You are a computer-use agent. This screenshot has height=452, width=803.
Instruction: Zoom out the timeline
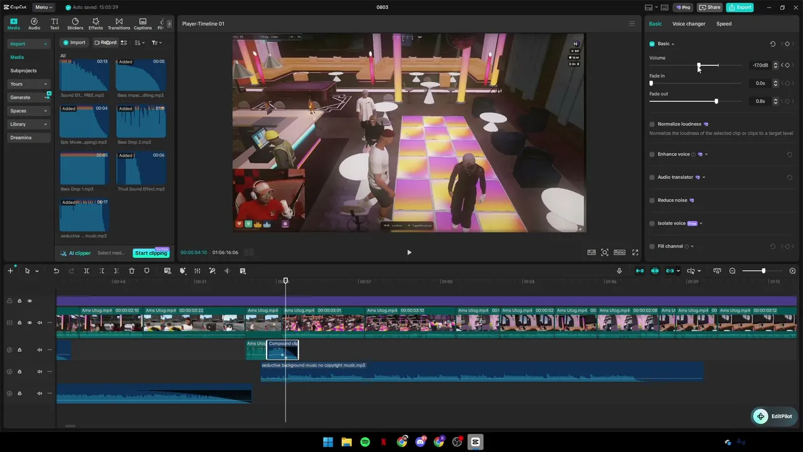coord(732,271)
